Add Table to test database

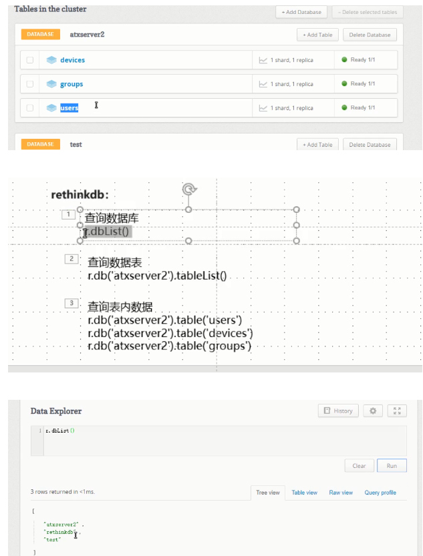(317, 144)
